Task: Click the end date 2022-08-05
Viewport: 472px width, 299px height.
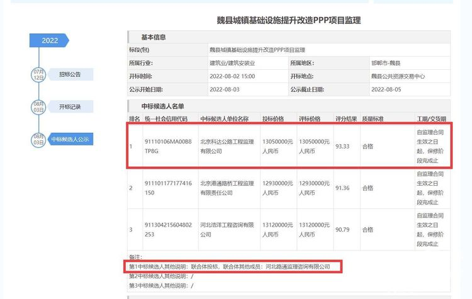Action: 386,89
